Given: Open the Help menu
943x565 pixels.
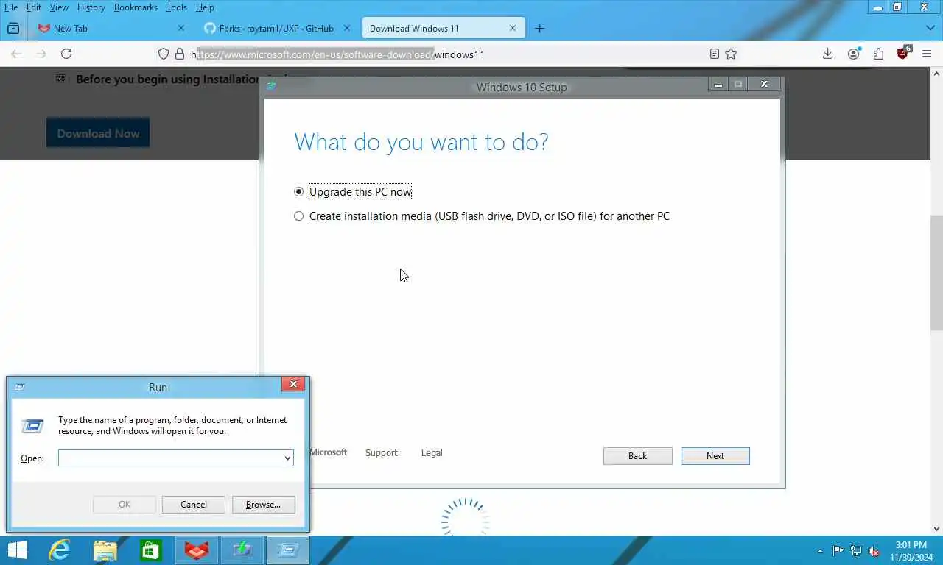Looking at the screenshot, I should [205, 7].
